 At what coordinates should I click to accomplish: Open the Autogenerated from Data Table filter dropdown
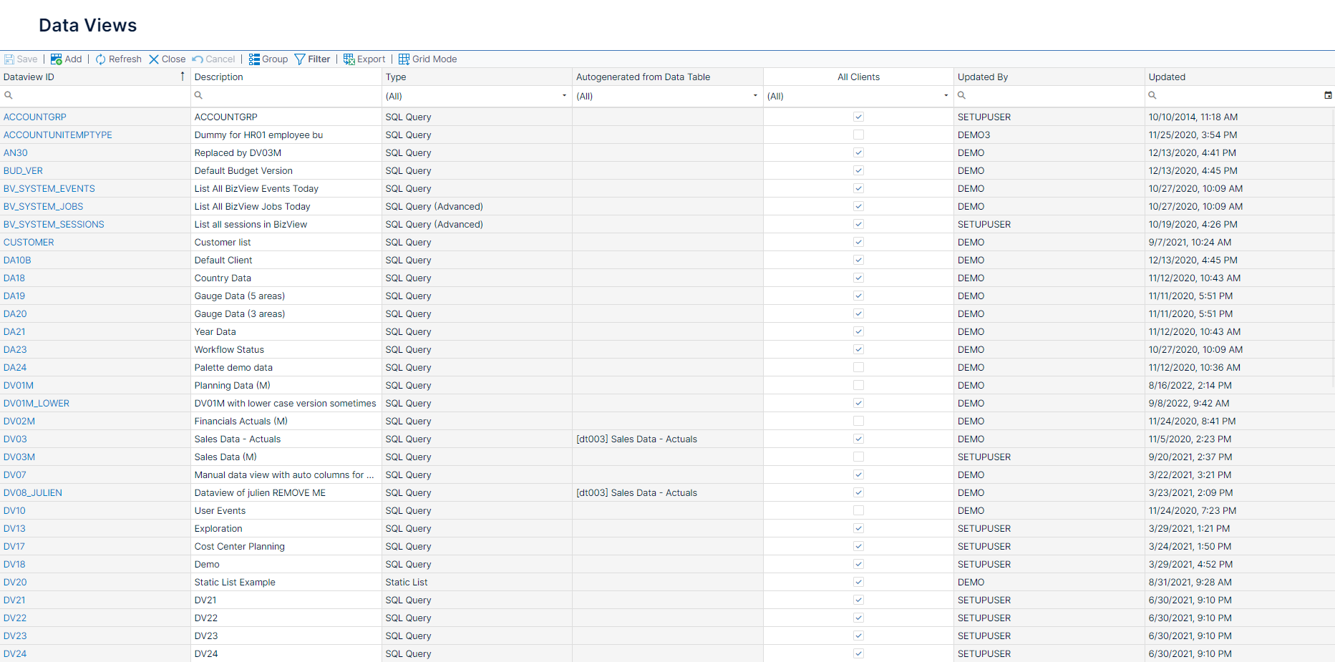(x=754, y=95)
